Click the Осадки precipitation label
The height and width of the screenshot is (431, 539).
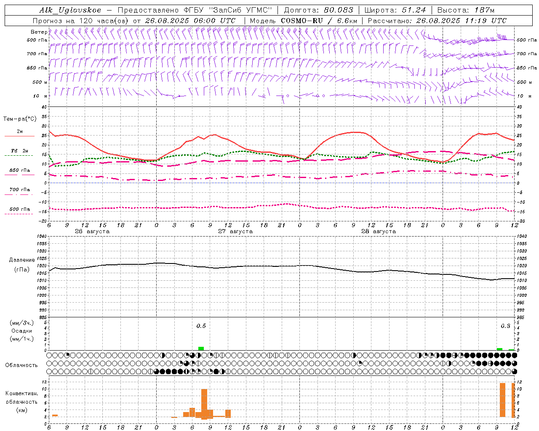(x=22, y=331)
